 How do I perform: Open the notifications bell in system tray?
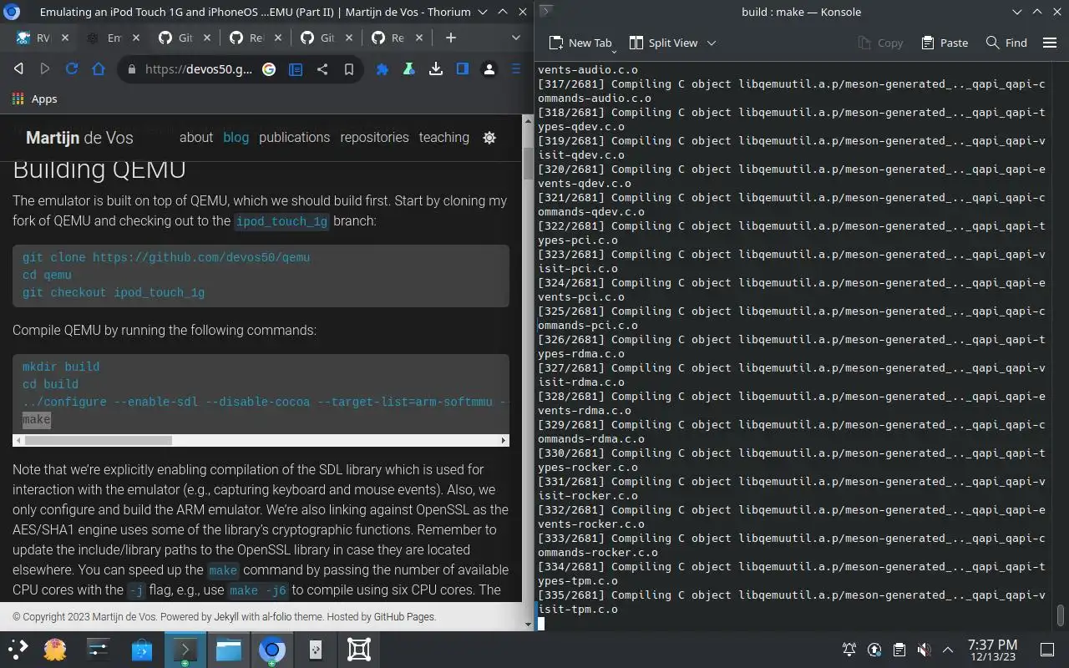click(x=849, y=649)
